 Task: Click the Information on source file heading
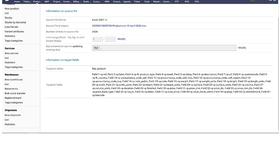61,11
